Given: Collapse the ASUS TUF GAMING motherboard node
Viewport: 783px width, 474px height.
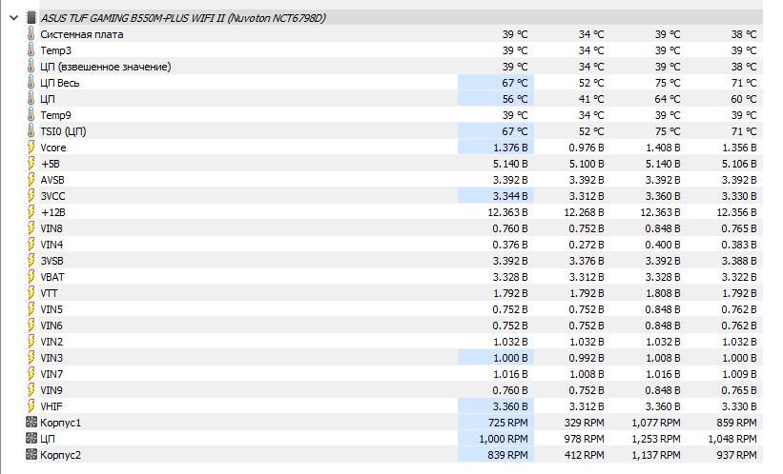Looking at the screenshot, I should (x=10, y=18).
